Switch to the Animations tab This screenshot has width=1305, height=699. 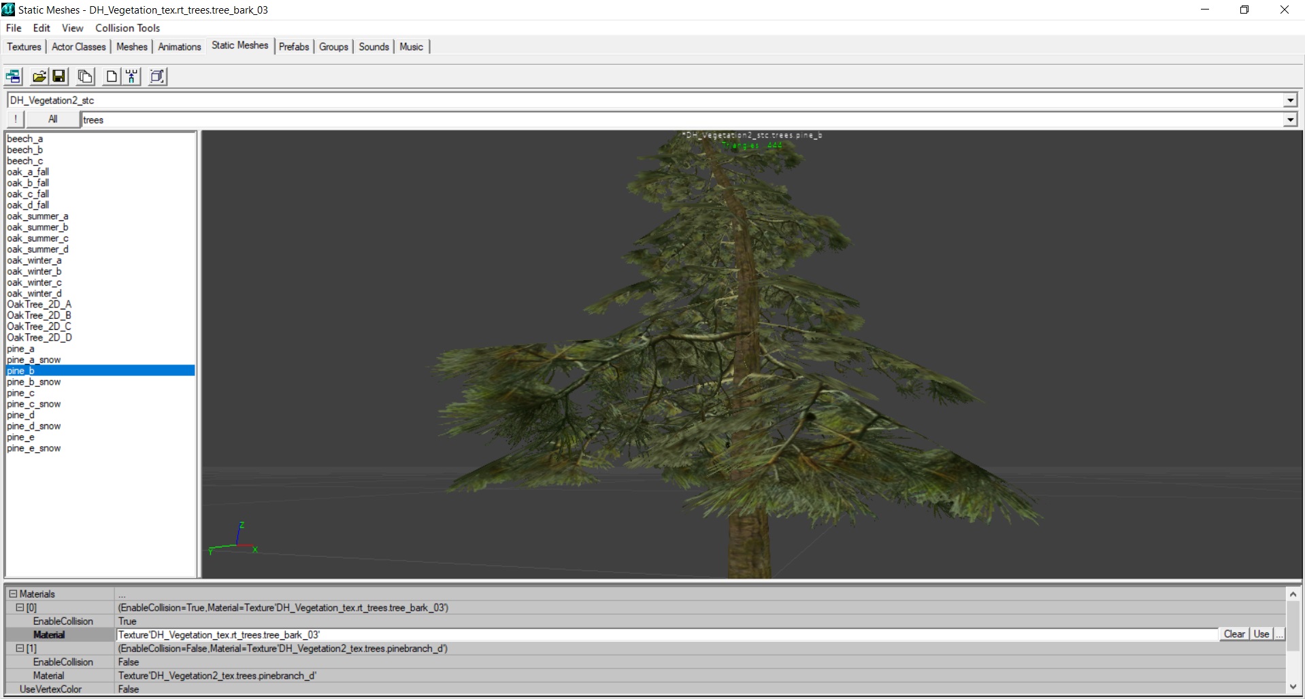pyautogui.click(x=180, y=46)
